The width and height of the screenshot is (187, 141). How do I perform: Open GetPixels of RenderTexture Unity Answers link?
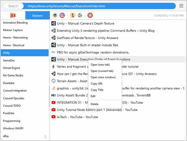(x=88, y=38)
